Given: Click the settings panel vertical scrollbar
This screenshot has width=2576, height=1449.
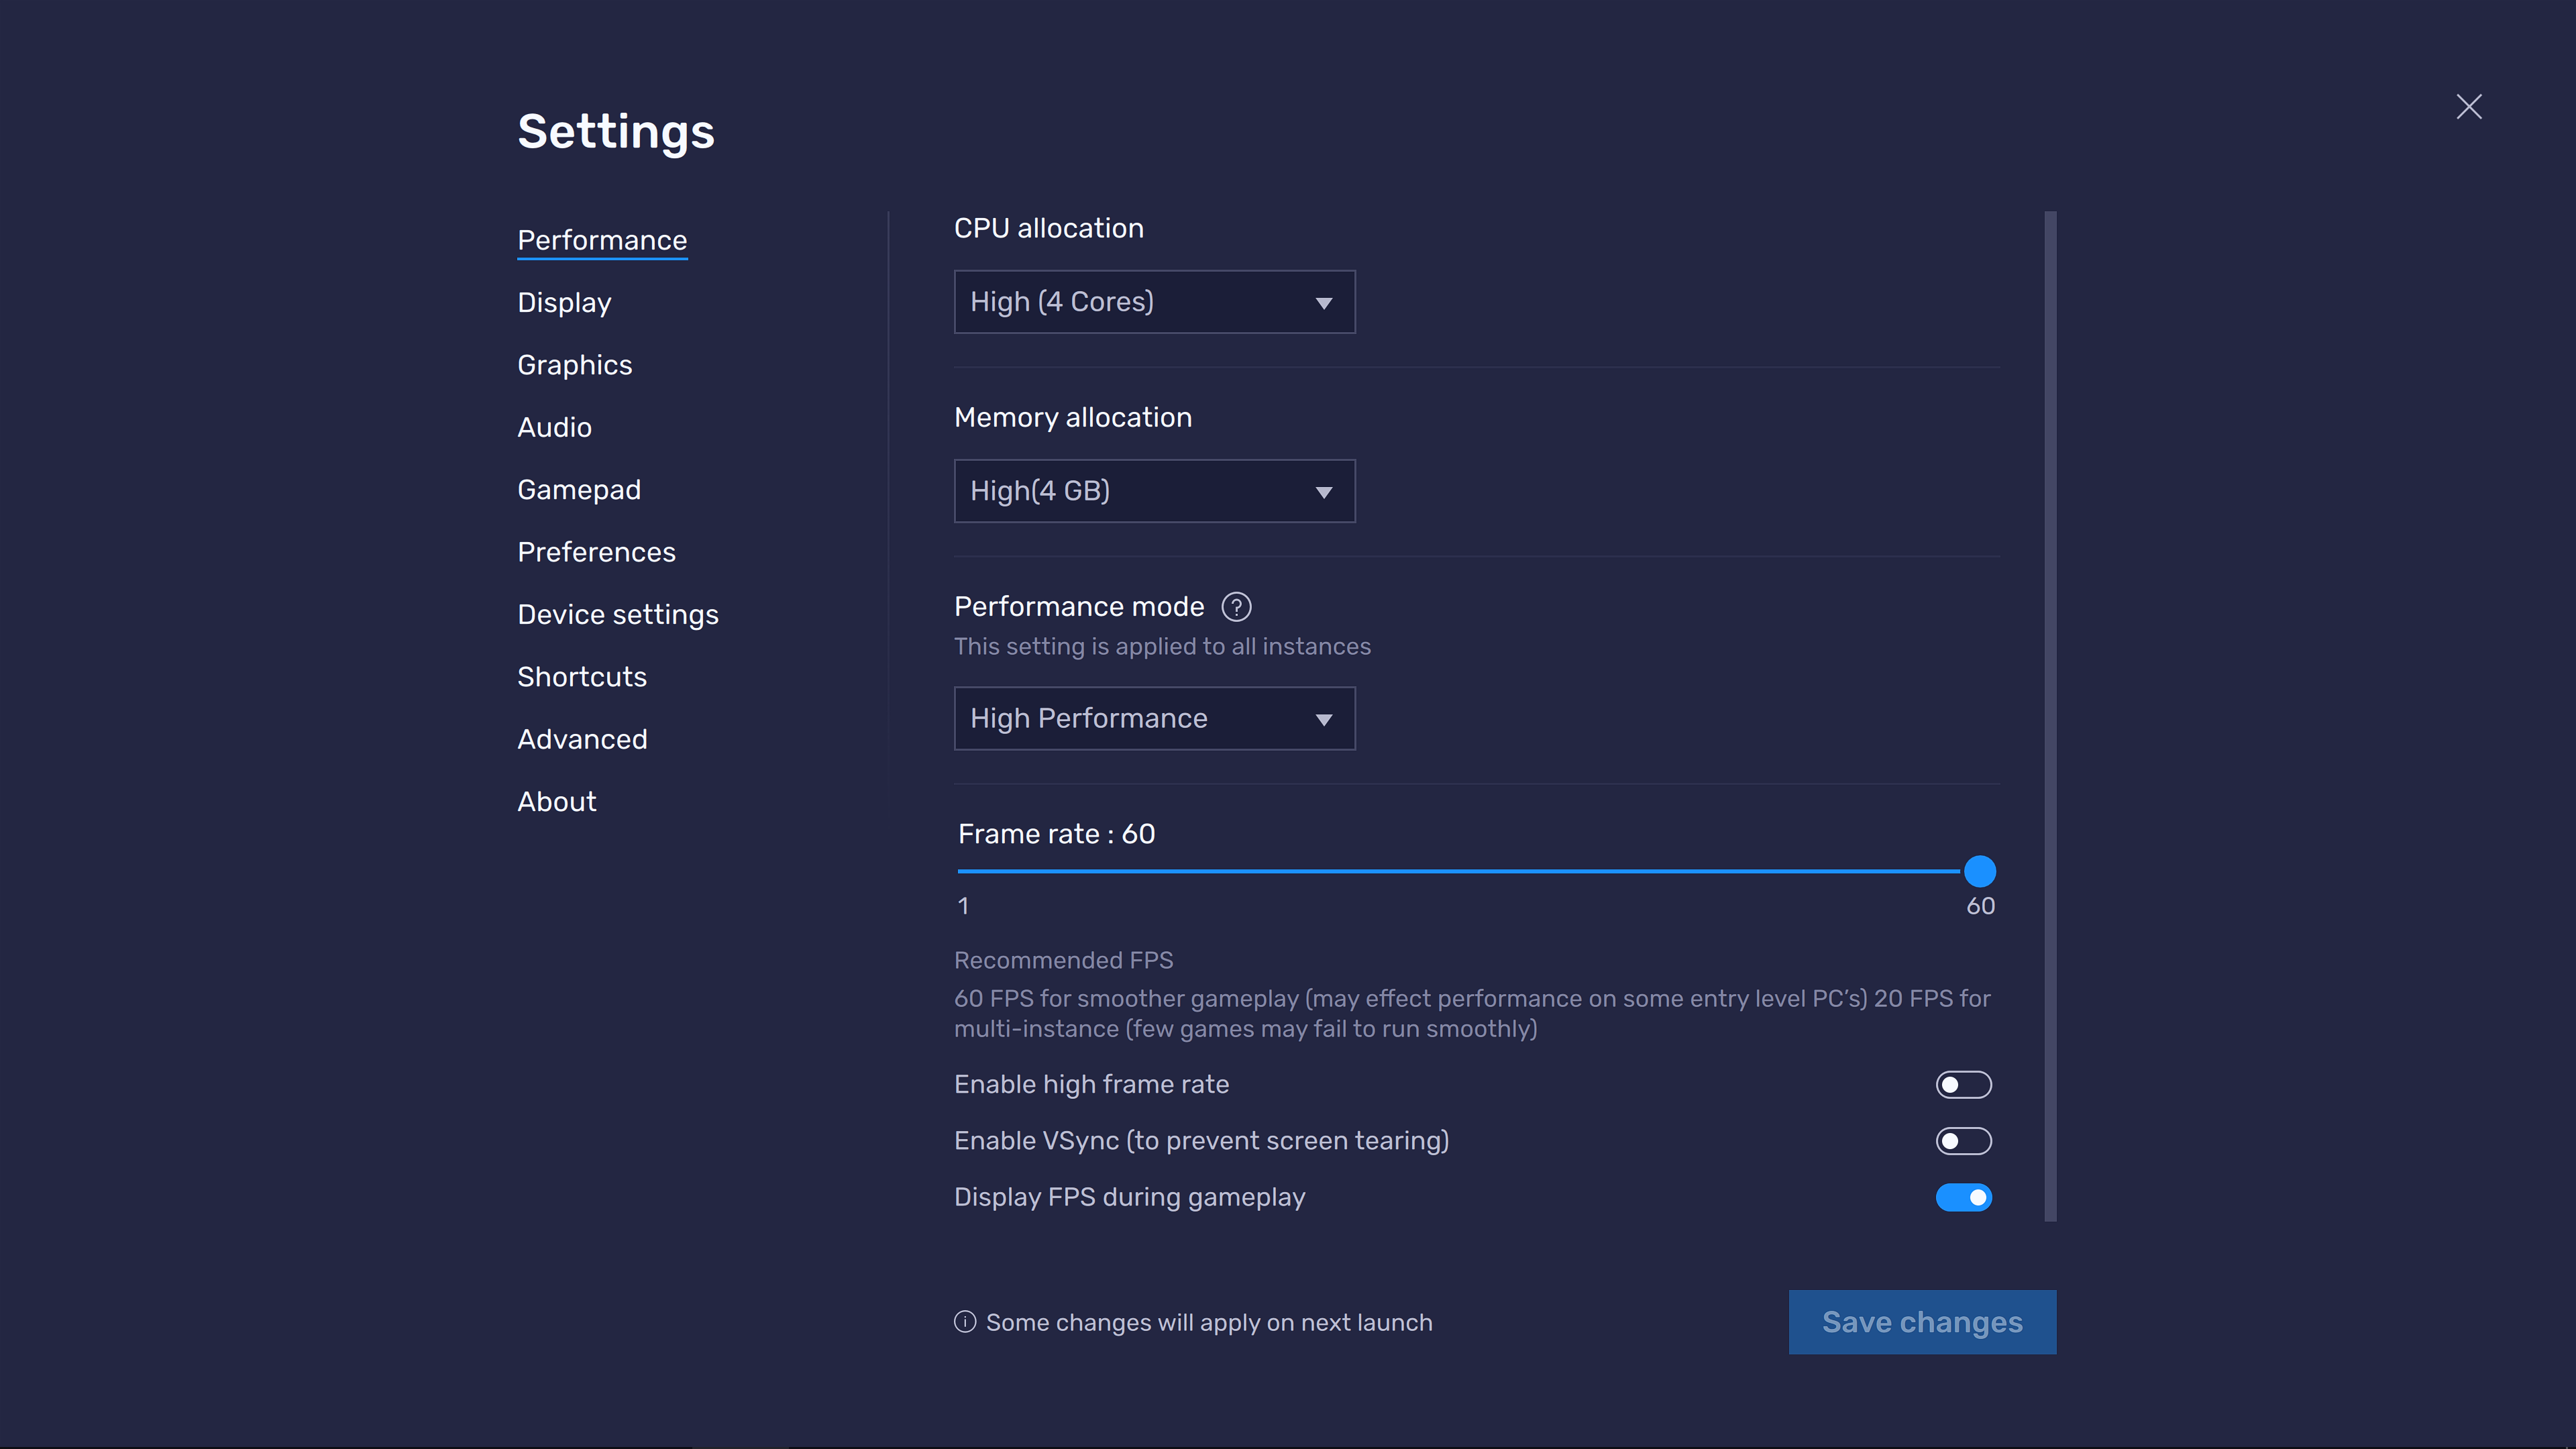Looking at the screenshot, I should click(2050, 716).
